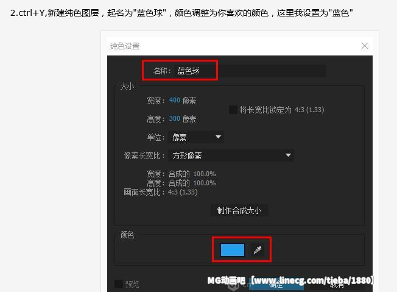Image resolution: width=397 pixels, height=292 pixels.
Task: Click the 确定 button
Action: 276,285
